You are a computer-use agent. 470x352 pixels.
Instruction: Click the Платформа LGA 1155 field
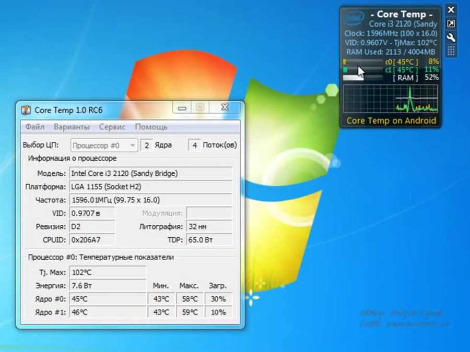151,187
